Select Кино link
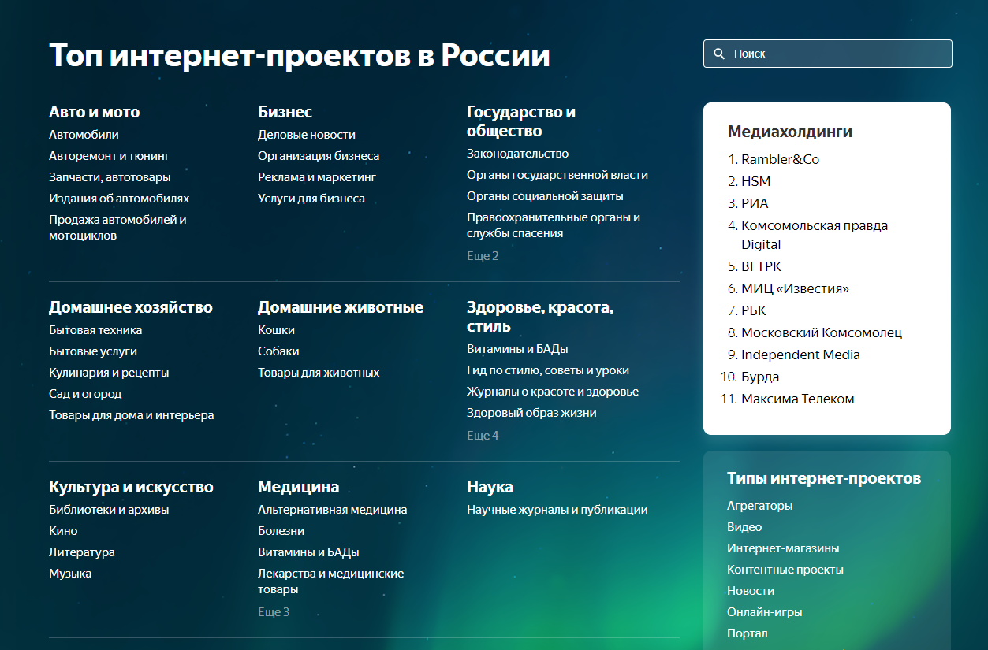988x650 pixels. coord(63,531)
